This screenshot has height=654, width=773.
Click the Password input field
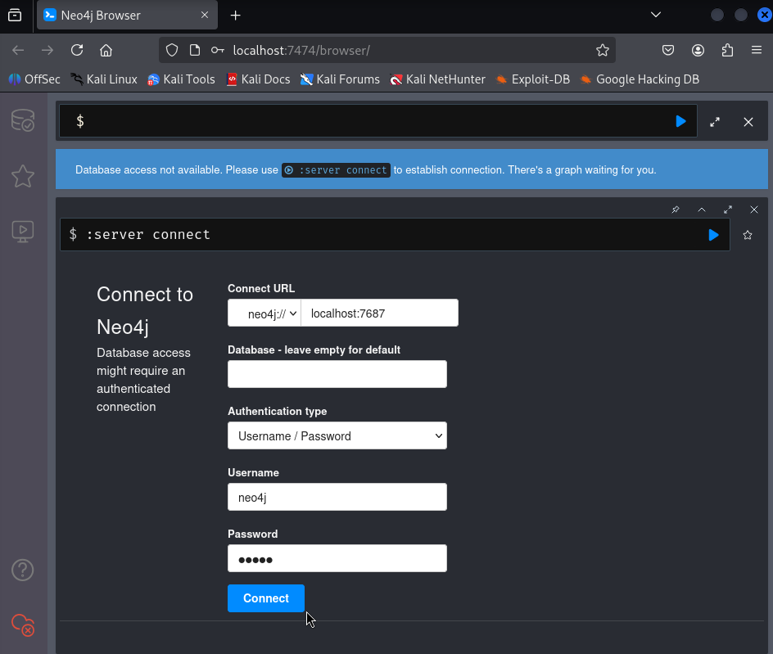click(x=337, y=558)
